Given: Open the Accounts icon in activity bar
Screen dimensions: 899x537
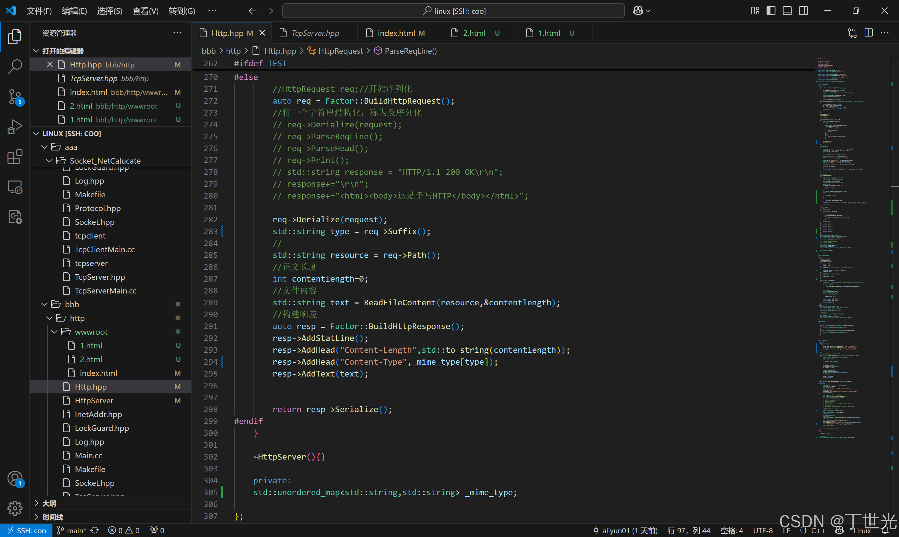Looking at the screenshot, I should pyautogui.click(x=15, y=478).
